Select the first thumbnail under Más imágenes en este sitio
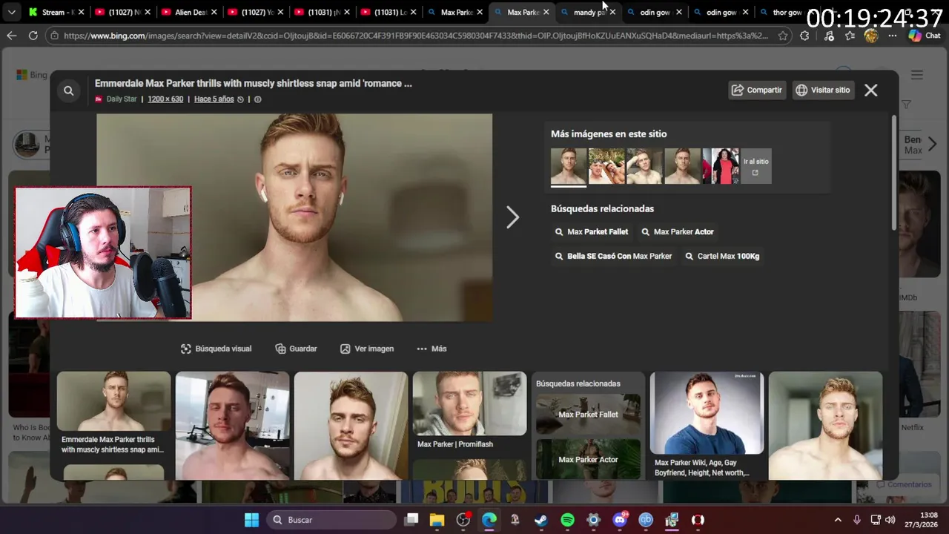The height and width of the screenshot is (534, 949). point(569,166)
